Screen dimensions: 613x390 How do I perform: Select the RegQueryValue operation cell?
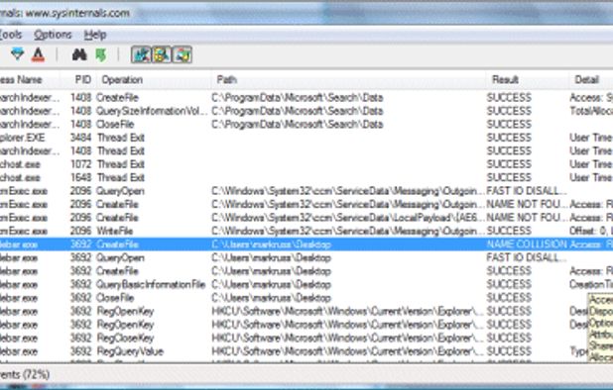[130, 351]
